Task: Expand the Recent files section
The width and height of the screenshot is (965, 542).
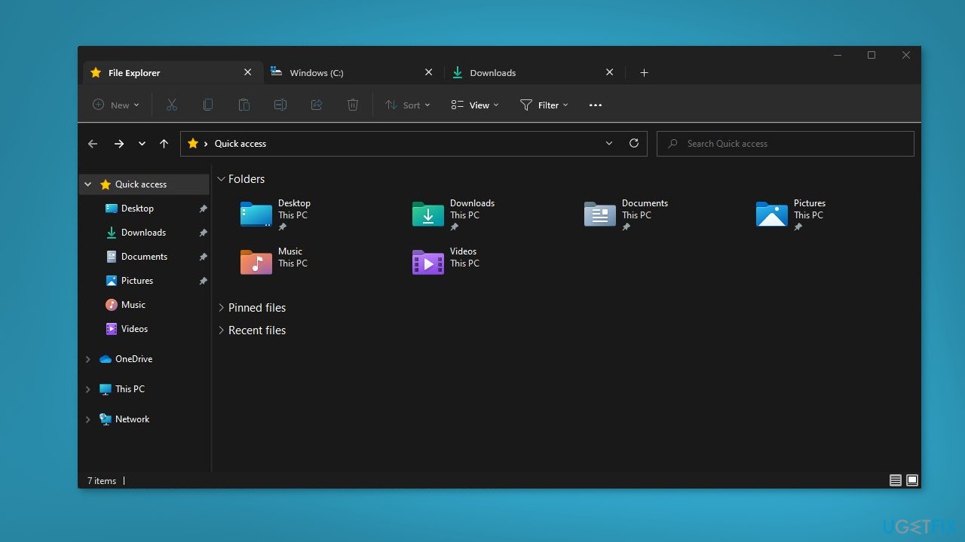Action: (x=221, y=330)
